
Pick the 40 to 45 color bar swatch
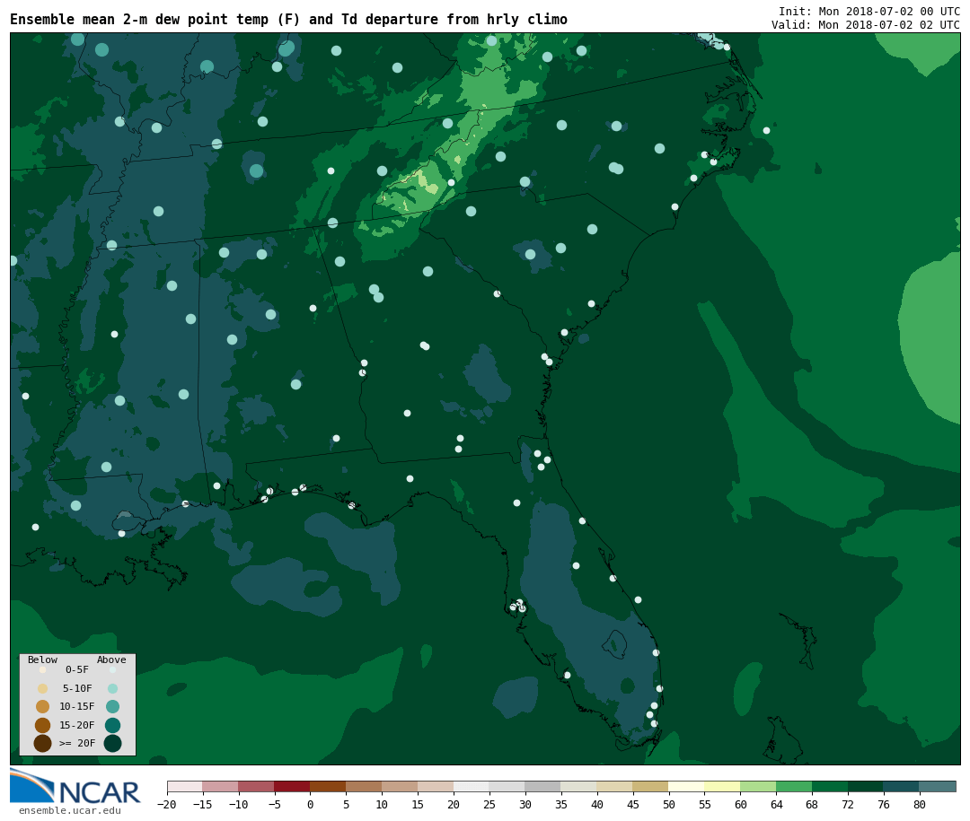[x=615, y=787]
